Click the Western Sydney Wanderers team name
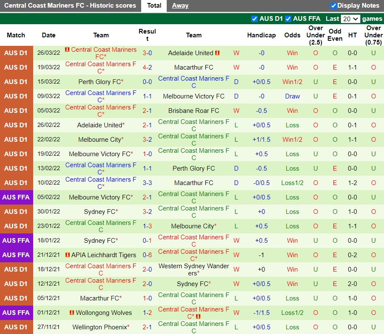The width and height of the screenshot is (384, 334). (x=193, y=269)
